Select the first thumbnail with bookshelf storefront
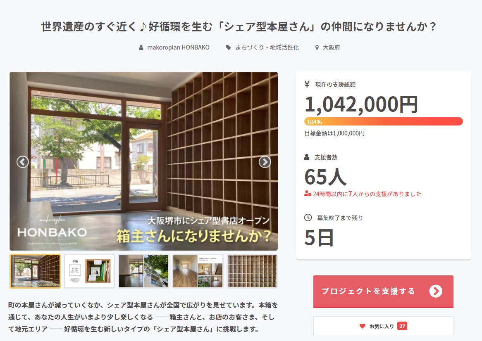This screenshot has width=482, height=341. coord(36,271)
